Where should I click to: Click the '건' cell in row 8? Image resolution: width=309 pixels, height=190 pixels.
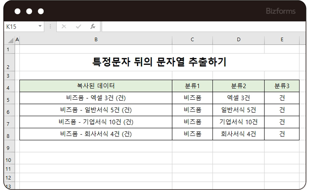coord(282,134)
